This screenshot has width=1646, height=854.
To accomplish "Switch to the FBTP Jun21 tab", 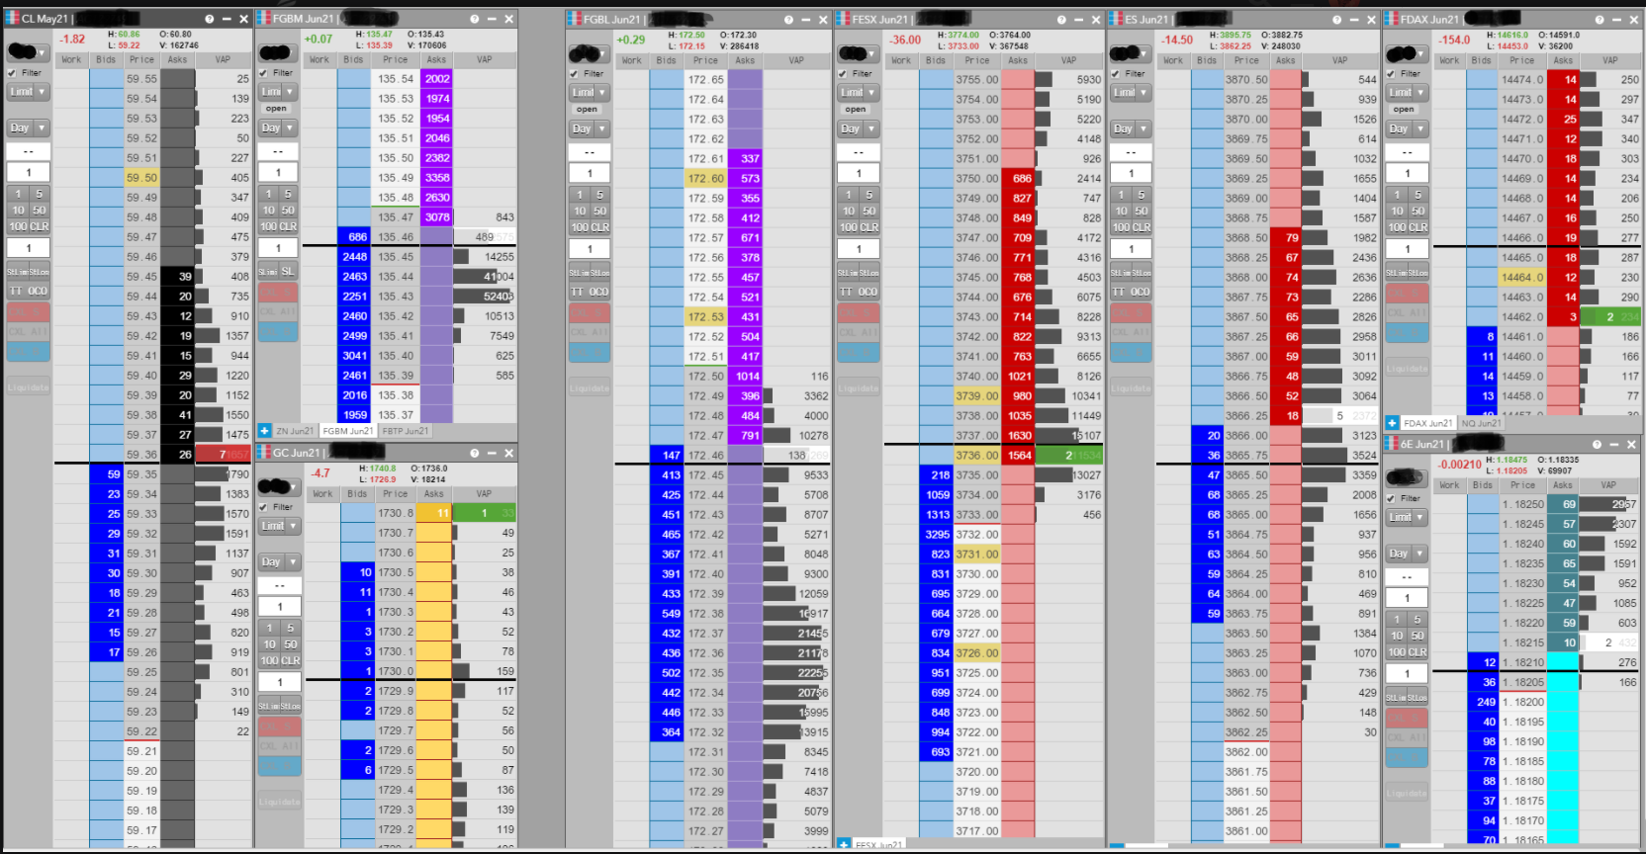I will 406,431.
